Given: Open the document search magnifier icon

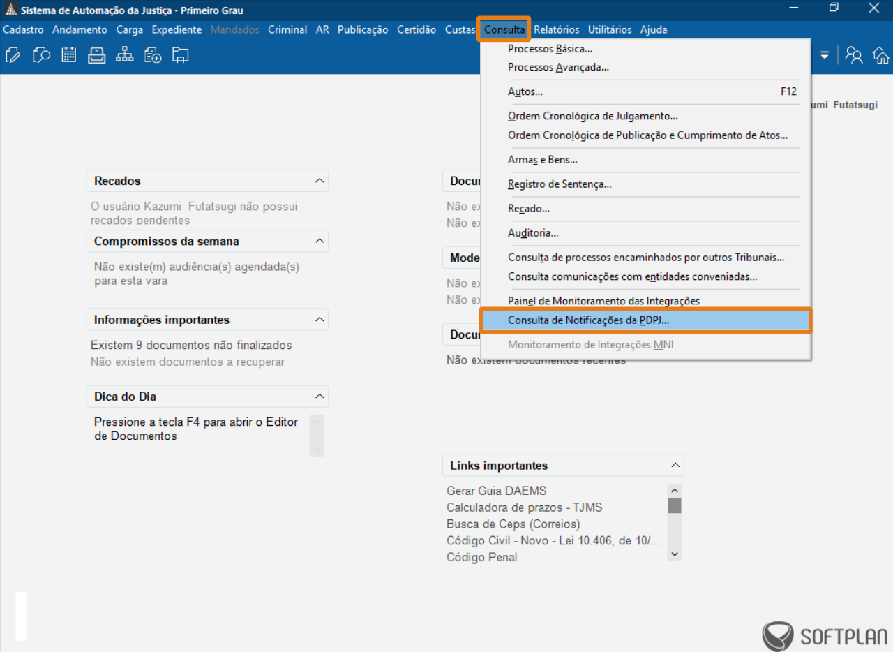Looking at the screenshot, I should click(x=41, y=55).
